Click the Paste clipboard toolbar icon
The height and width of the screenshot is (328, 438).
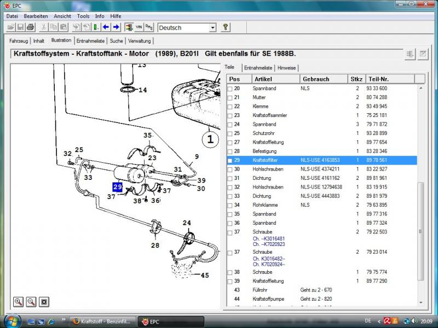click(x=64, y=27)
